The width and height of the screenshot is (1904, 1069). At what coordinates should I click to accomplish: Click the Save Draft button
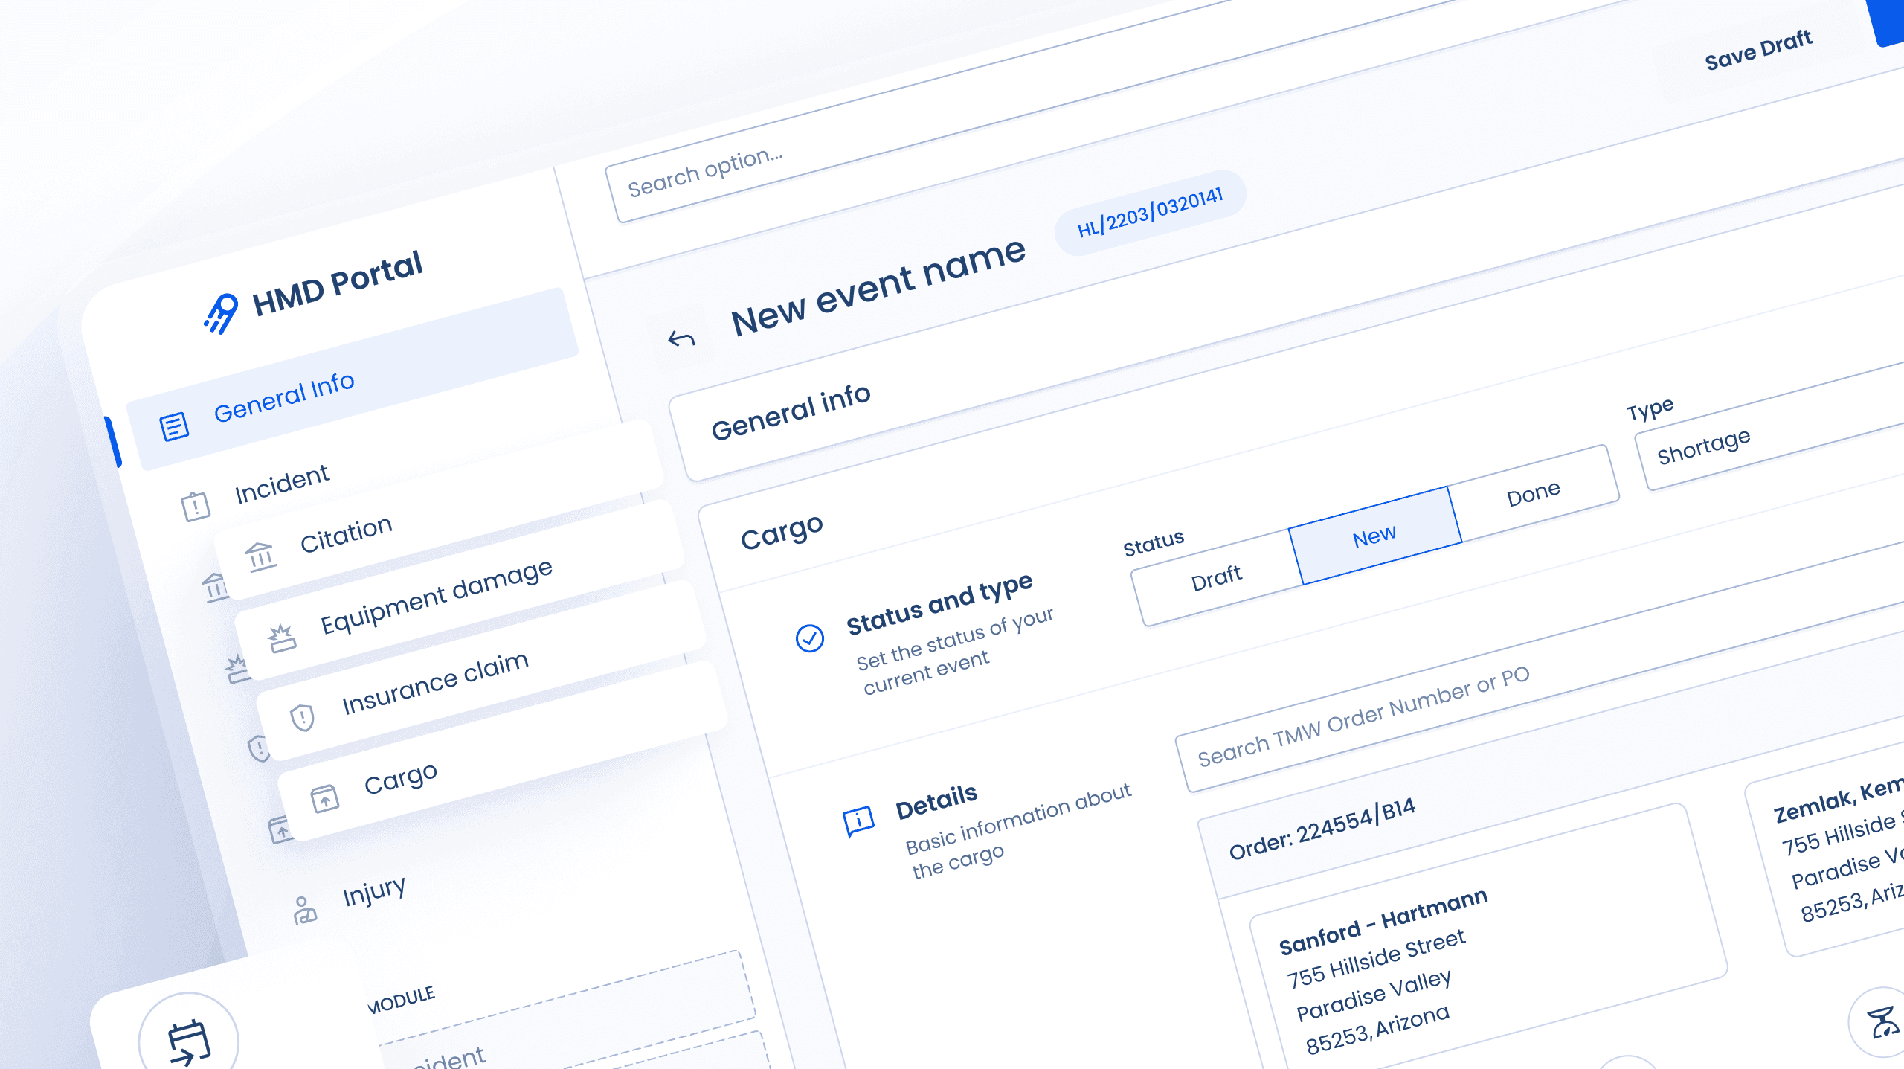[1758, 50]
